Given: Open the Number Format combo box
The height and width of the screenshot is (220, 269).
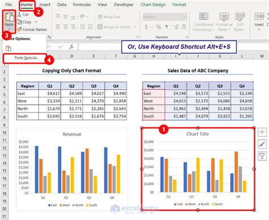Looking at the screenshot, I should 165,17.
